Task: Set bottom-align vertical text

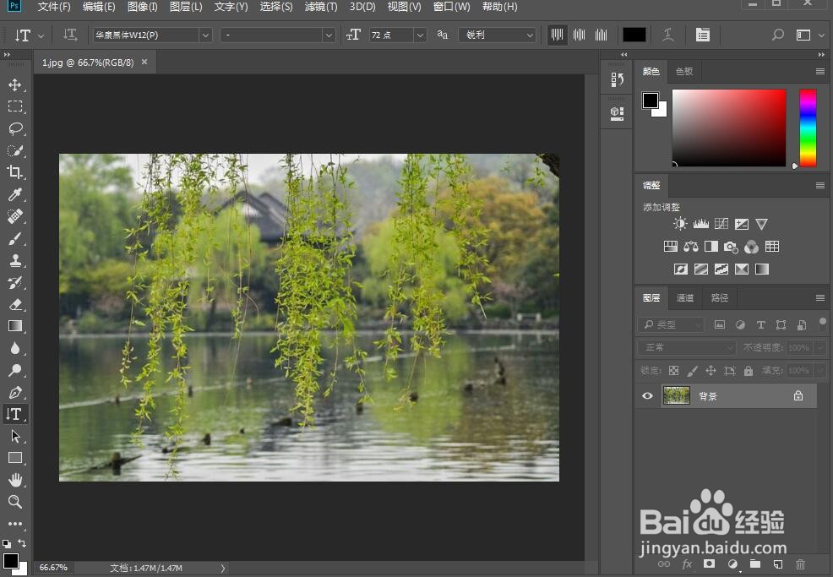Action: [x=601, y=35]
